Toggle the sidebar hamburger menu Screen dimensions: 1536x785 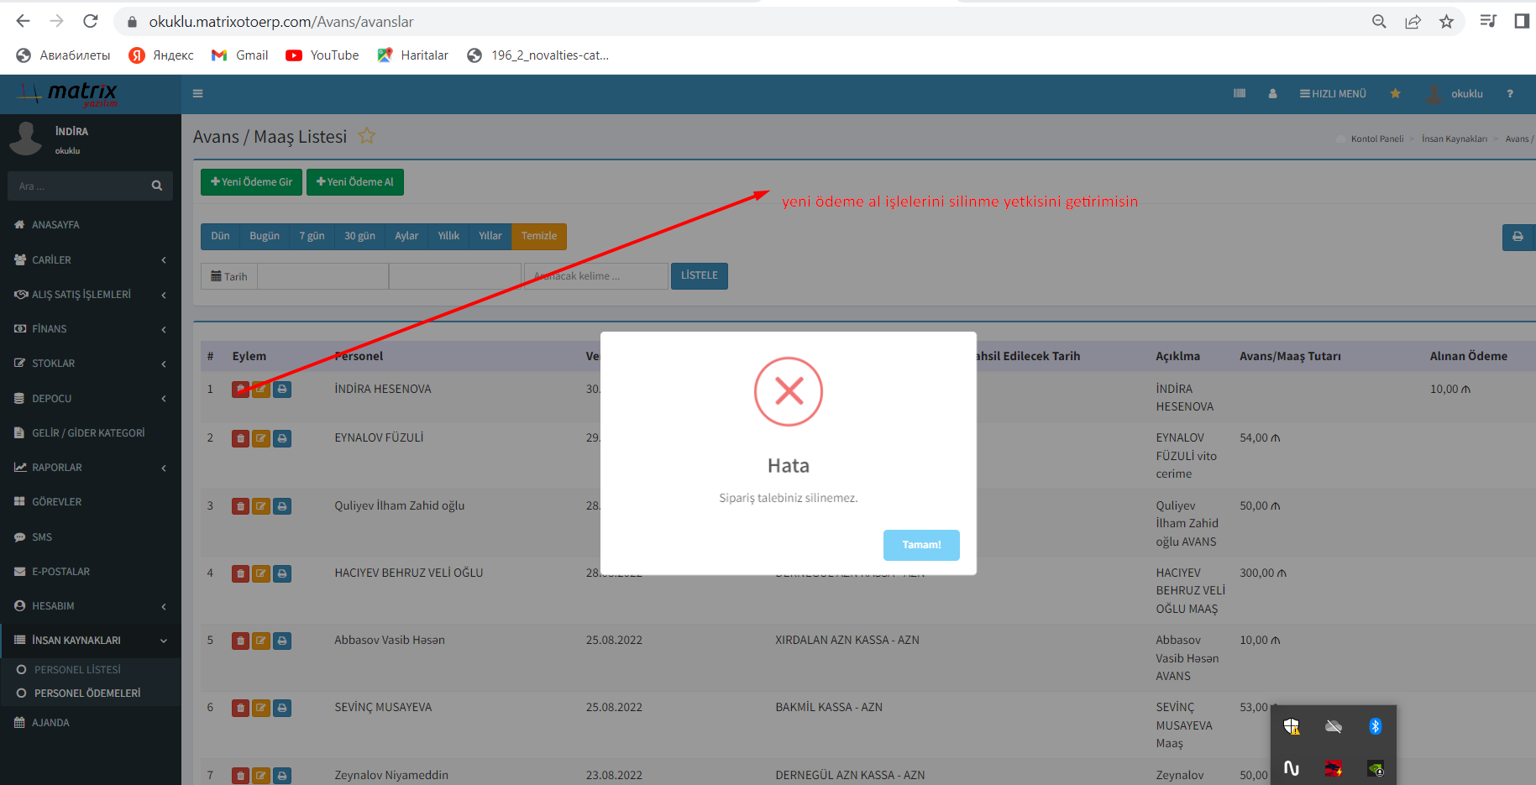click(198, 94)
